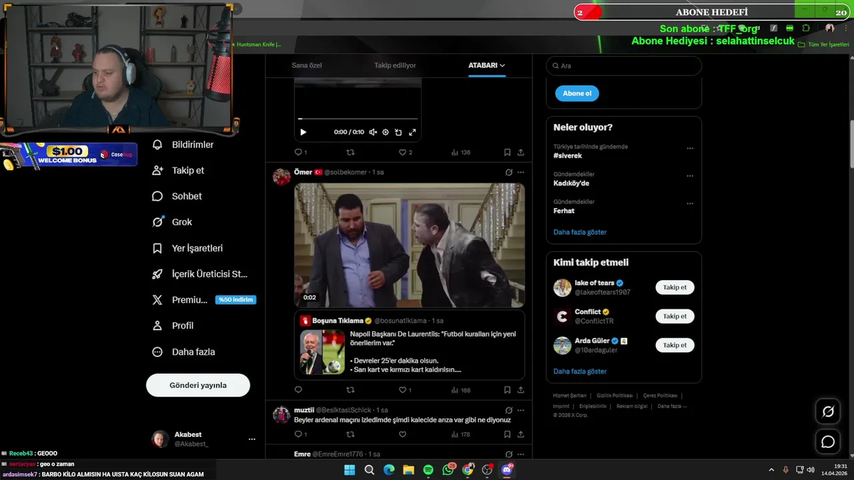Follow lake of tears account

pos(675,287)
